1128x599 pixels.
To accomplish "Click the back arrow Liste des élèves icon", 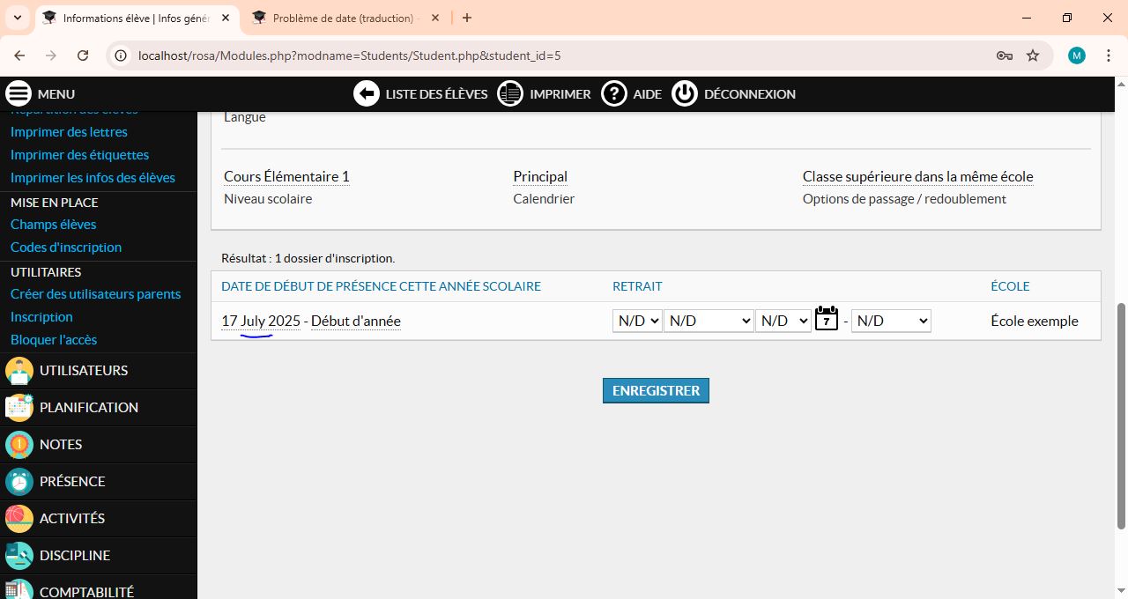I will tap(367, 93).
